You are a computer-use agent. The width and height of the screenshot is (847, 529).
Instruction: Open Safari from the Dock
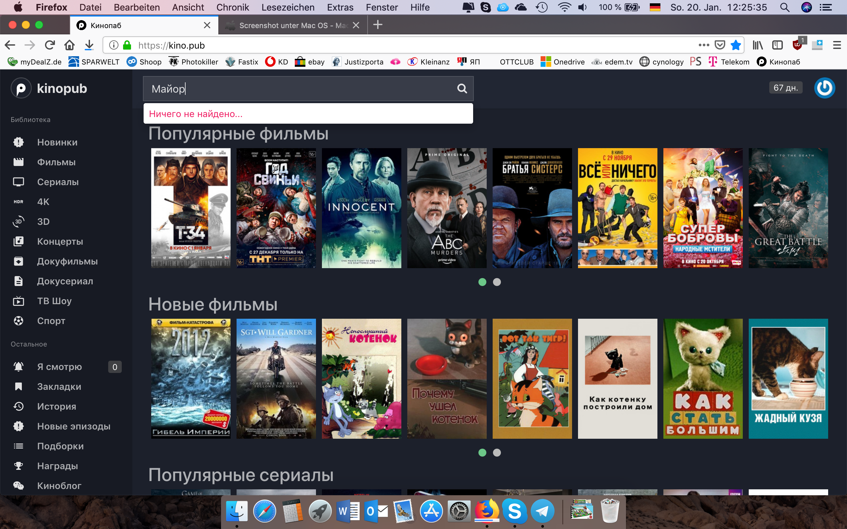pos(264,511)
